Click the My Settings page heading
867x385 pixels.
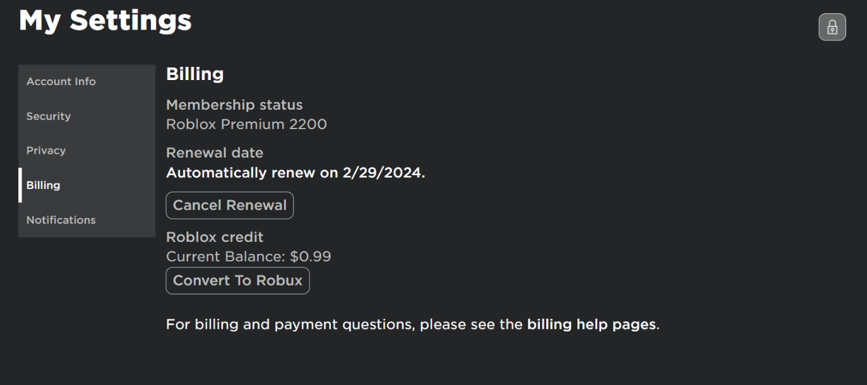[x=105, y=21]
